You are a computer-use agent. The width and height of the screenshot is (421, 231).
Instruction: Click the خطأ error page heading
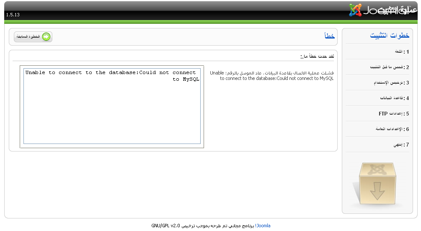coord(329,36)
